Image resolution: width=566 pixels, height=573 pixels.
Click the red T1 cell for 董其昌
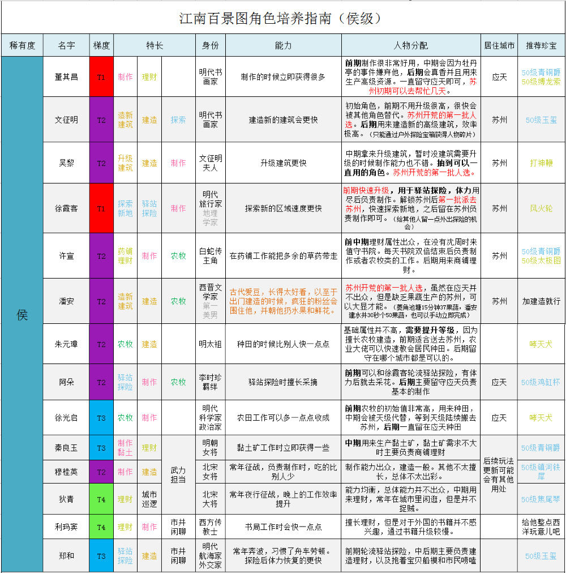point(101,77)
